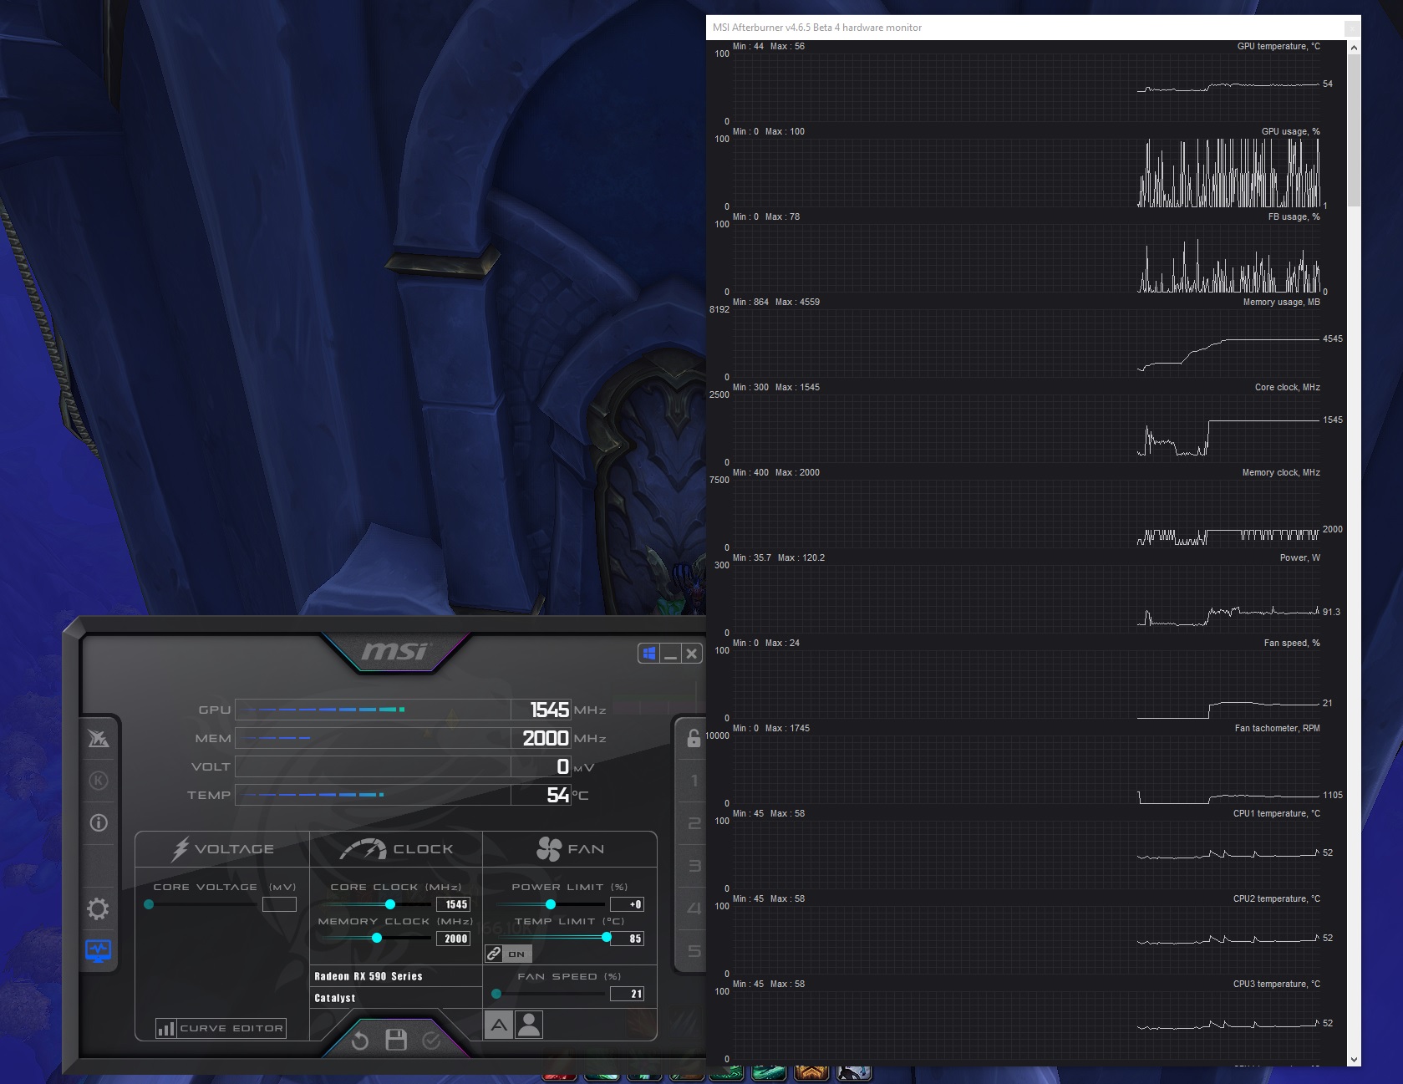Click the Fan Speed value field 21
1403x1084 pixels.
point(627,994)
